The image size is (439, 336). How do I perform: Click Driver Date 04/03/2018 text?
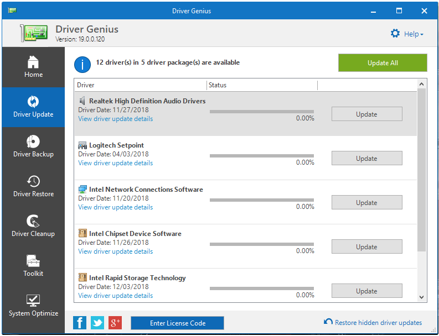[x=113, y=154]
